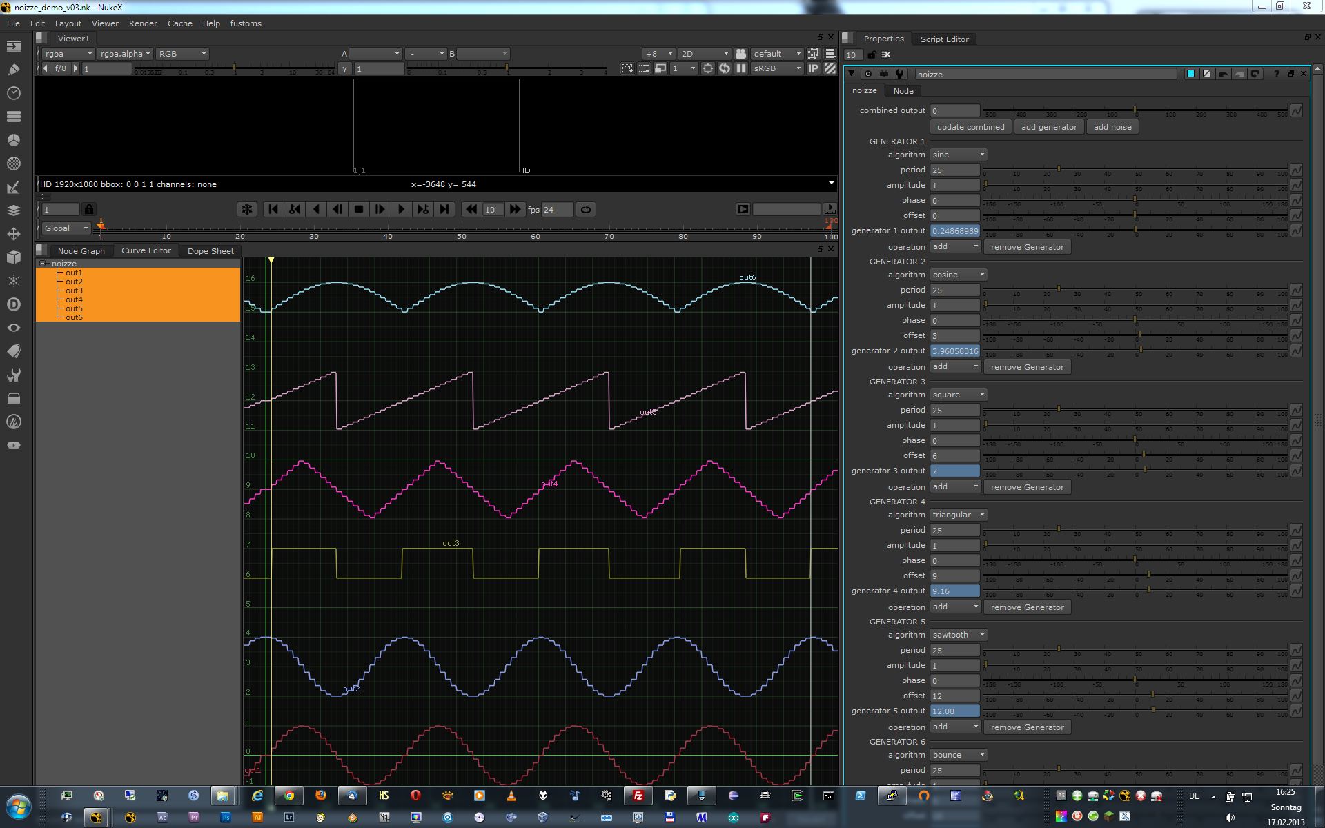The width and height of the screenshot is (1325, 828).
Task: Go to first frame in playback controls
Action: click(x=273, y=209)
